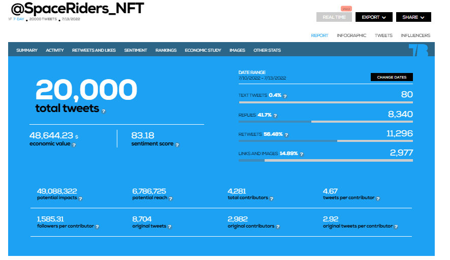
Task: Click the links and images count 2,977
Action: coord(401,153)
